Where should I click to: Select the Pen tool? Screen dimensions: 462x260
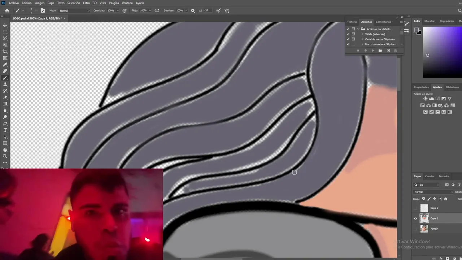pos(5,123)
